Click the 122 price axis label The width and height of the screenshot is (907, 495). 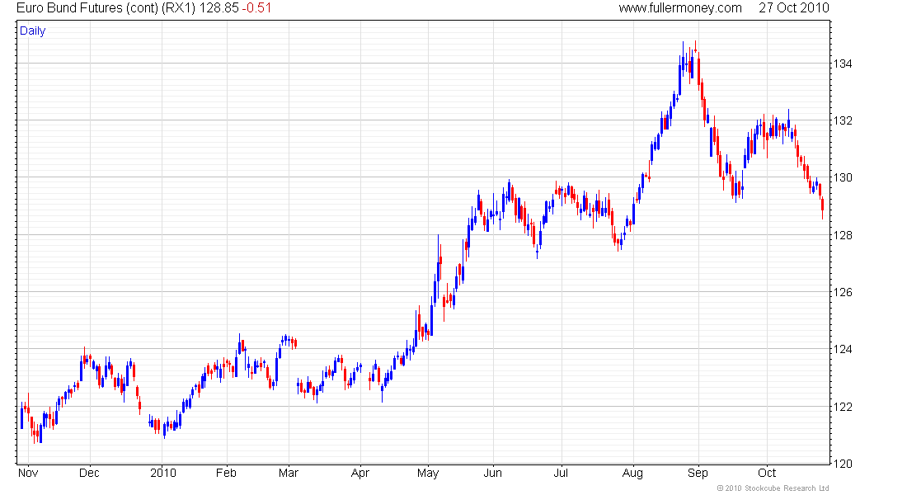(x=843, y=407)
